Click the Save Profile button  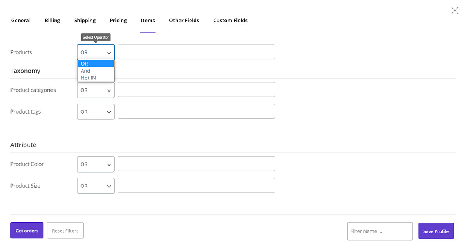436,231
